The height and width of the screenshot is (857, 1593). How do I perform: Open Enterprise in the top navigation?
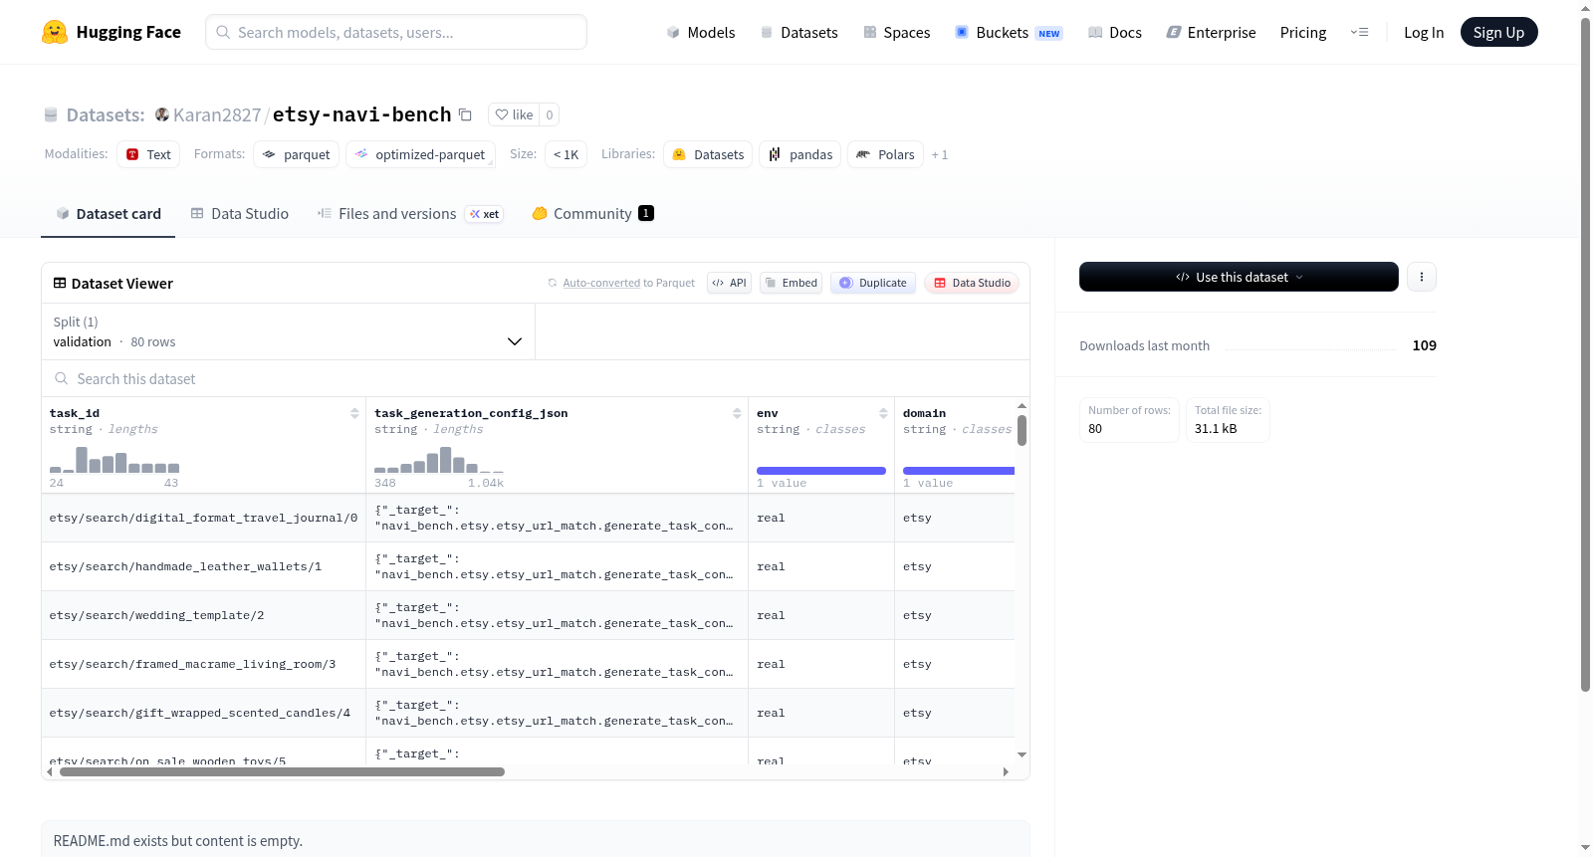pyautogui.click(x=1211, y=32)
